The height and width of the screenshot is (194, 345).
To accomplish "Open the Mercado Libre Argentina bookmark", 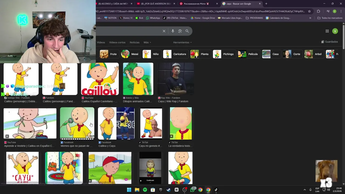I will pyautogui.click(x=230, y=18).
